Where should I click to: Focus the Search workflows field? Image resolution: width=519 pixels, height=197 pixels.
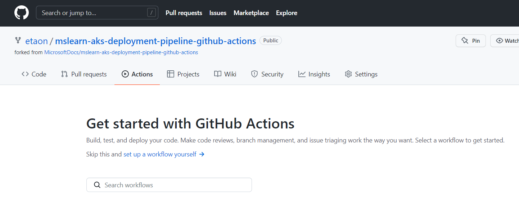click(169, 185)
